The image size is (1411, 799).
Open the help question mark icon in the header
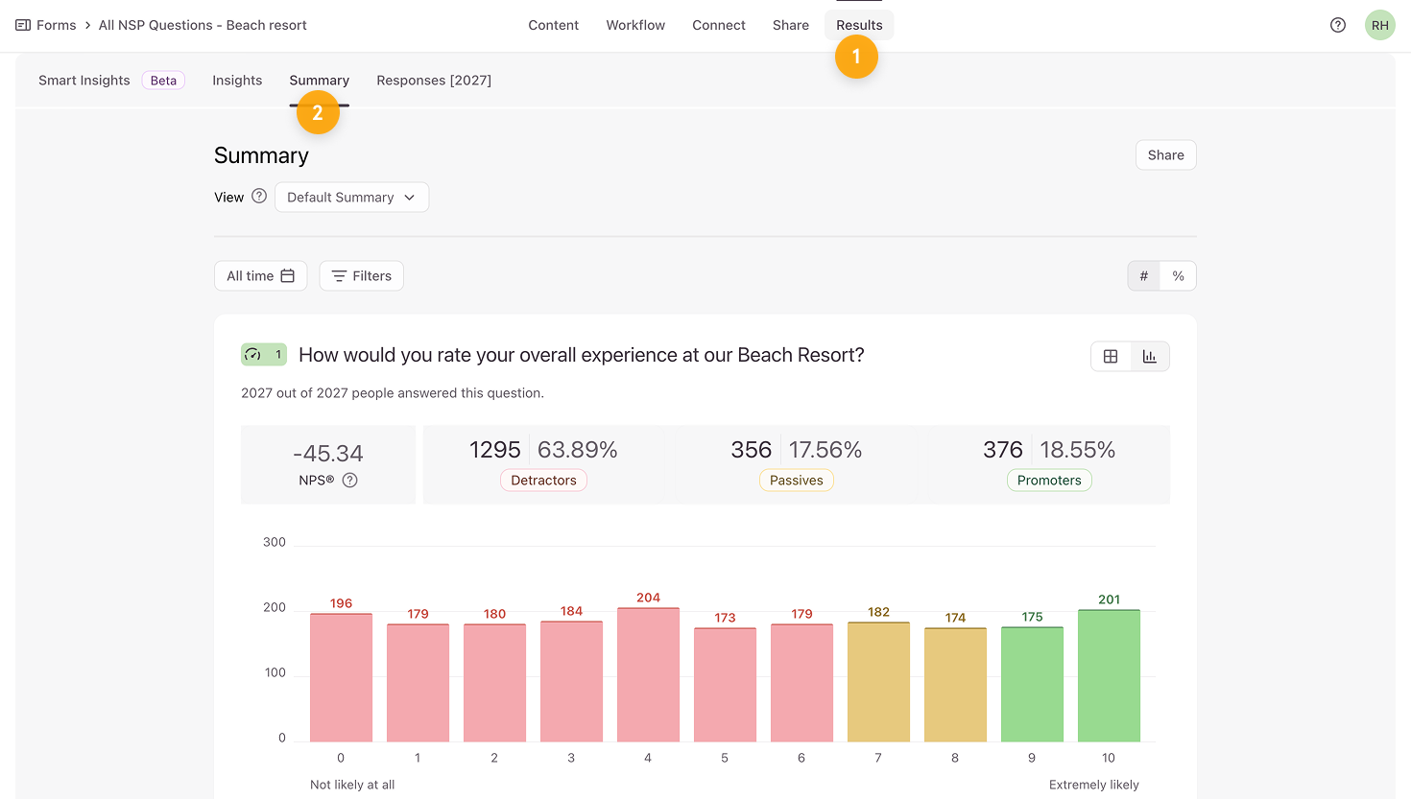point(1337,25)
